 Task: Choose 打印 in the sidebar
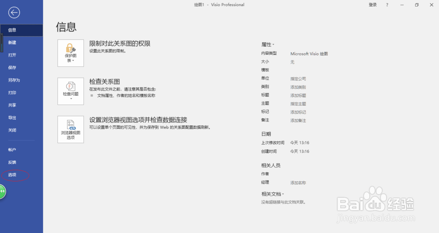pyautogui.click(x=22, y=93)
